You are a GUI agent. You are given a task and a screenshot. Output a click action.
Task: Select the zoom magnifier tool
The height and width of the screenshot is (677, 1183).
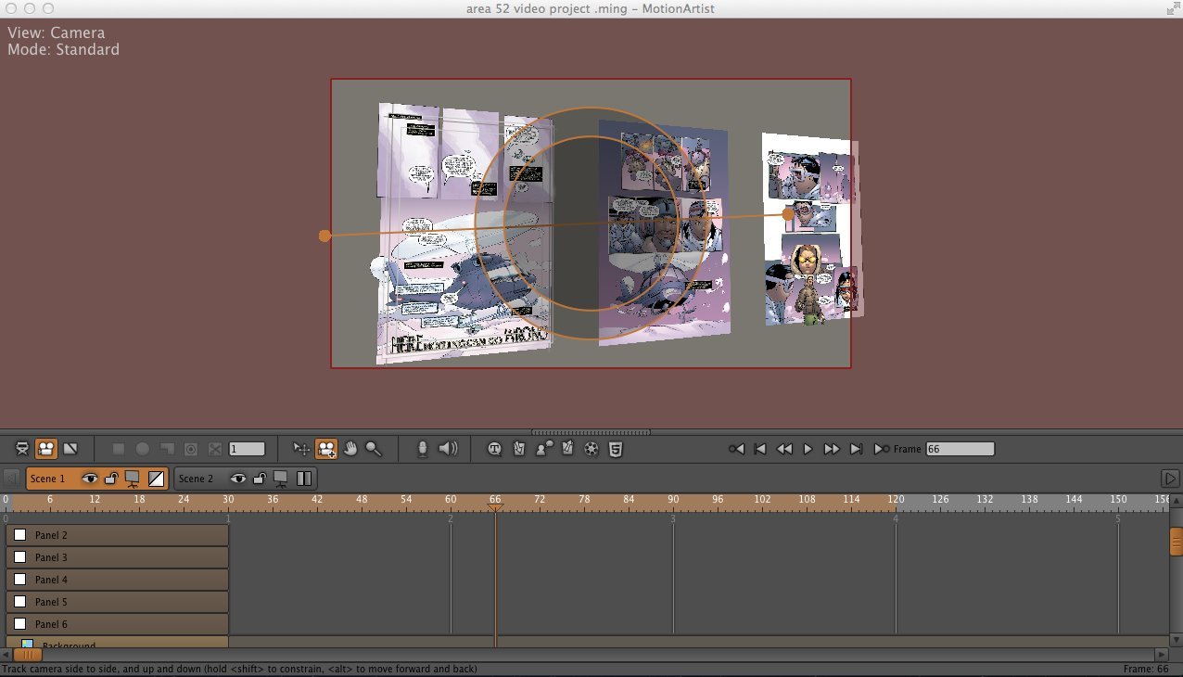pos(373,449)
